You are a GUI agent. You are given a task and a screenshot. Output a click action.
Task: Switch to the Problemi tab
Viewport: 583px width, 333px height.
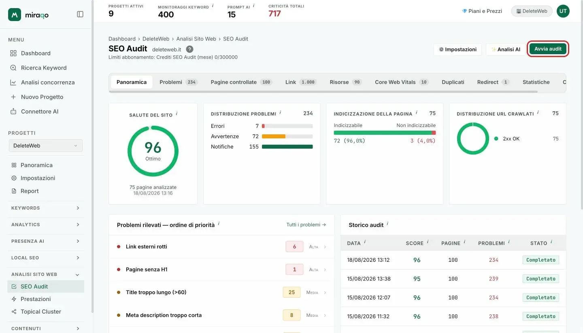178,82
